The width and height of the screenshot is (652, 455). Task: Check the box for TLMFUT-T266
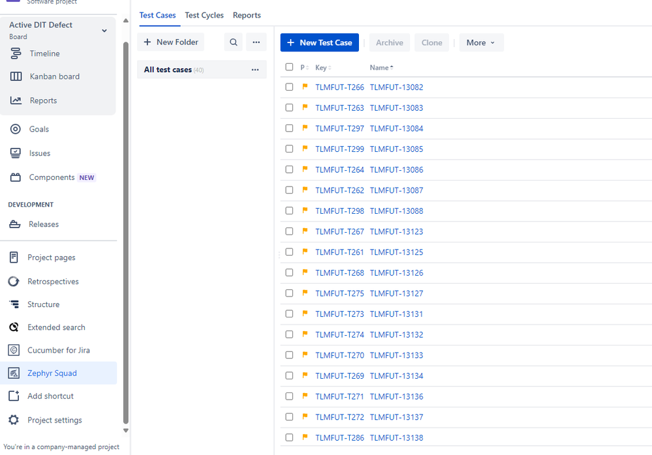289,87
